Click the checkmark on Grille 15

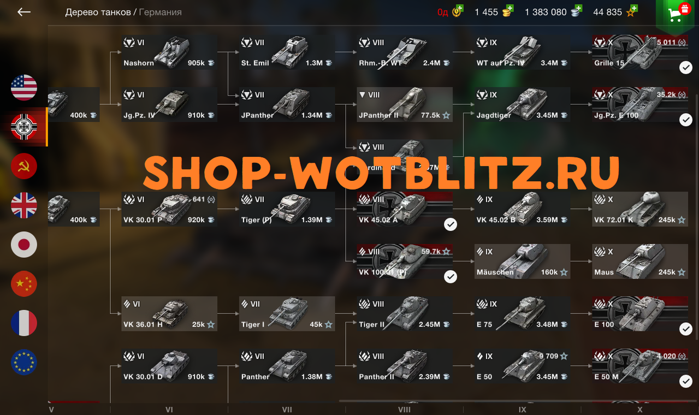pos(686,67)
